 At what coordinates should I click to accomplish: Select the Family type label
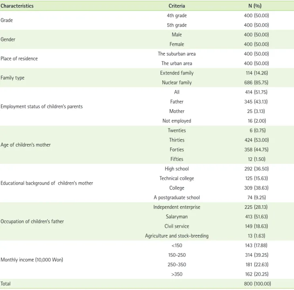(12, 78)
